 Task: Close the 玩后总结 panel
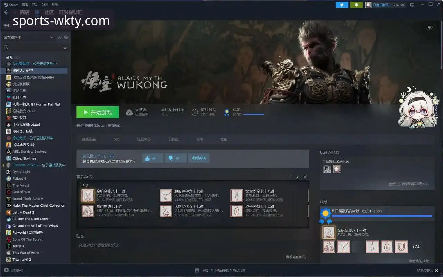(x=305, y=177)
